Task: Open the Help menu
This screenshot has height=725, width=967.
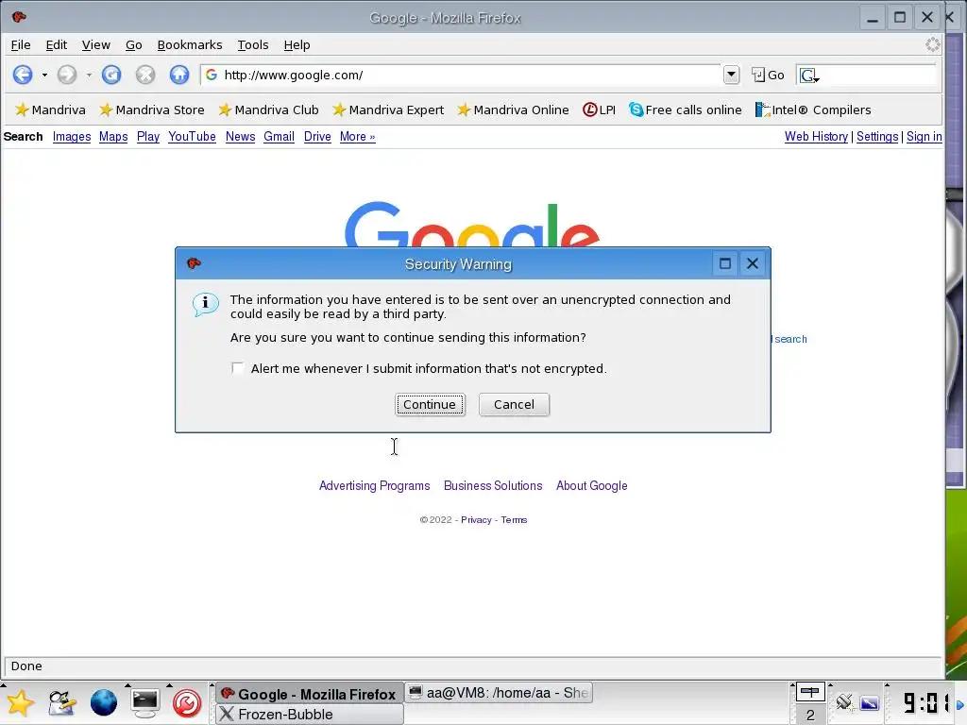Action: [x=297, y=45]
